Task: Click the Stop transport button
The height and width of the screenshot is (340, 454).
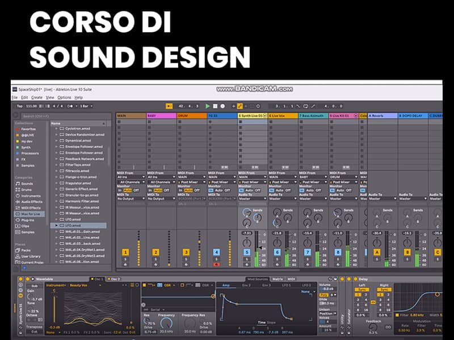Action: [x=215, y=106]
